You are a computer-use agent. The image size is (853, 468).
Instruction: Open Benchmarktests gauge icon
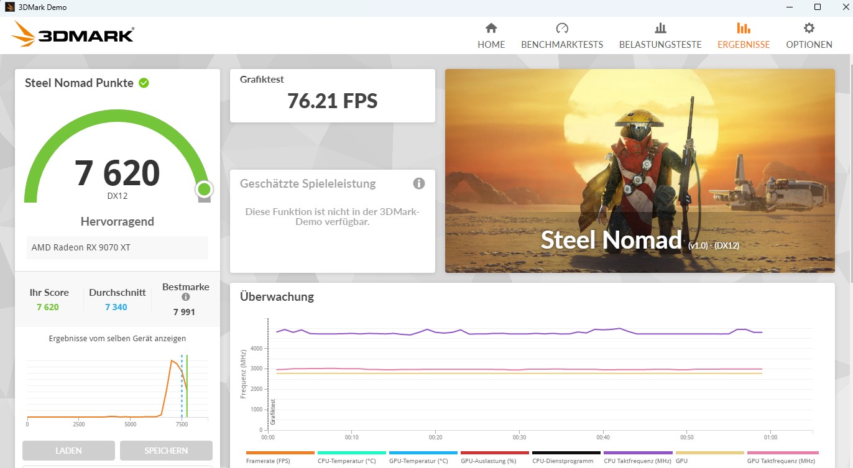[x=562, y=28]
